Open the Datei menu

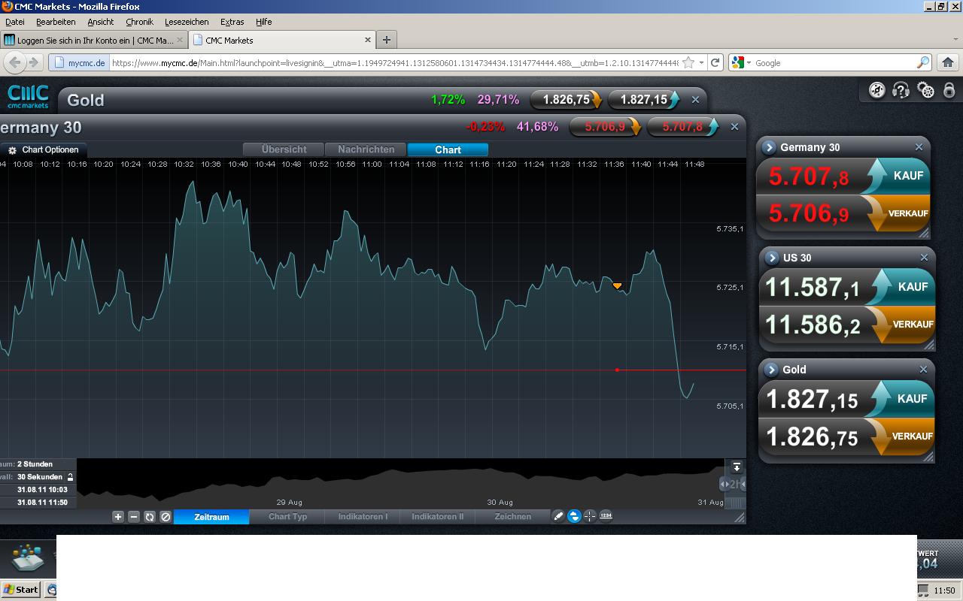point(15,22)
